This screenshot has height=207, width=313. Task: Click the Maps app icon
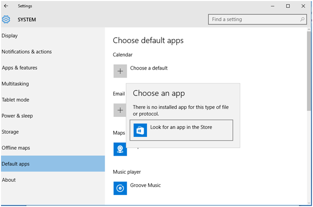pos(120,149)
